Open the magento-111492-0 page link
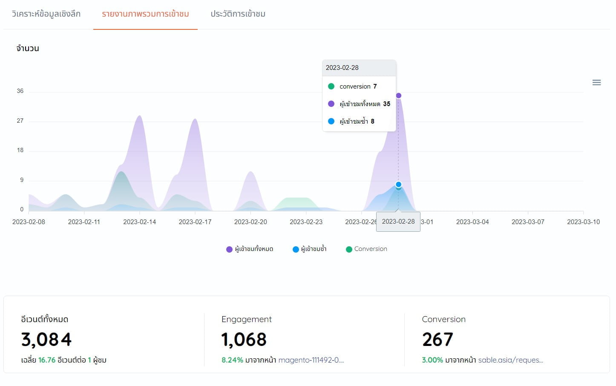The image size is (616, 386). pos(311,360)
